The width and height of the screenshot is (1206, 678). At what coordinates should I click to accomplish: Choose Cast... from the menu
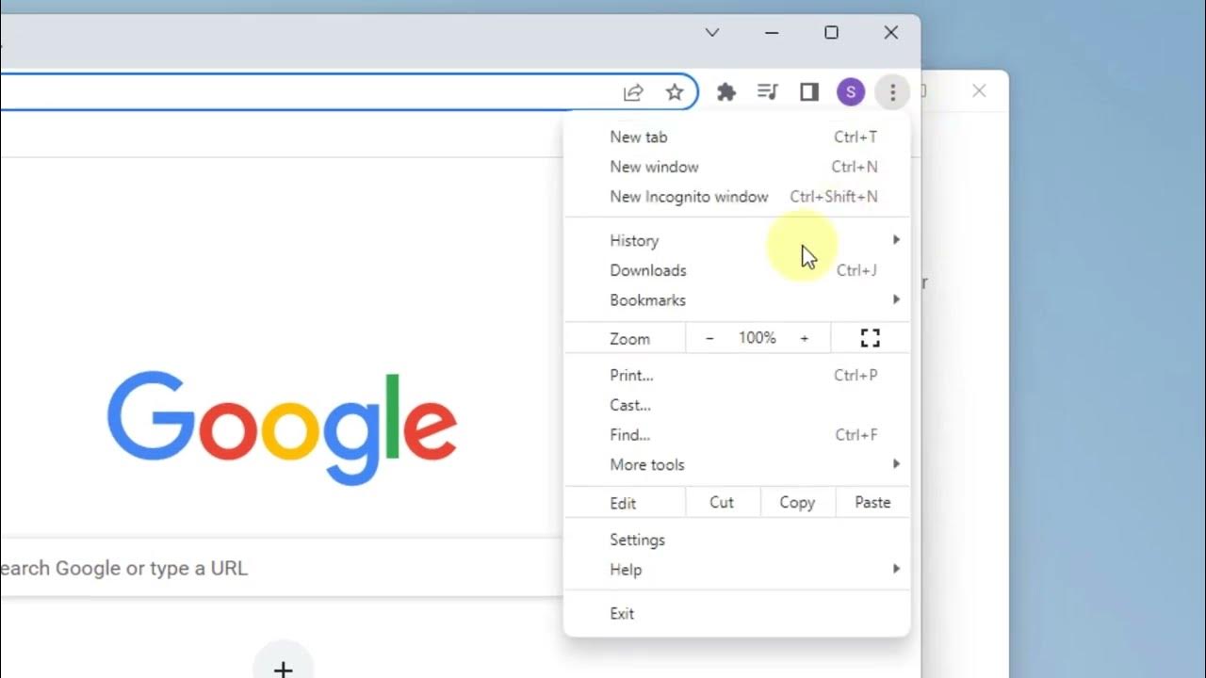(x=737, y=405)
